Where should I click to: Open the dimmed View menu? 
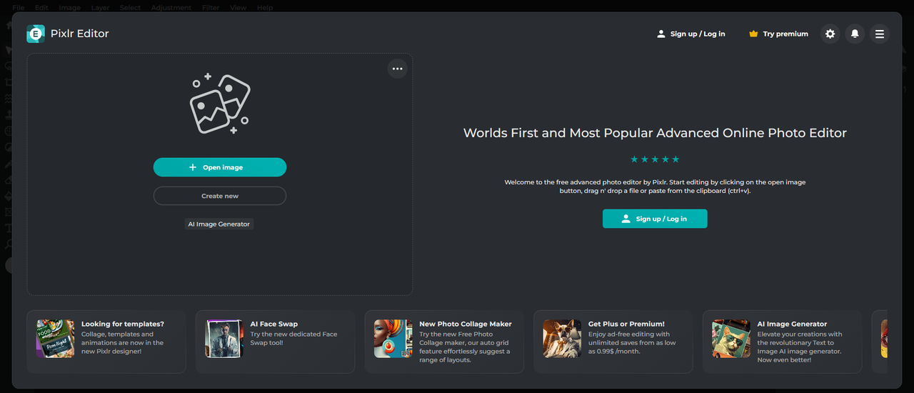(238, 8)
